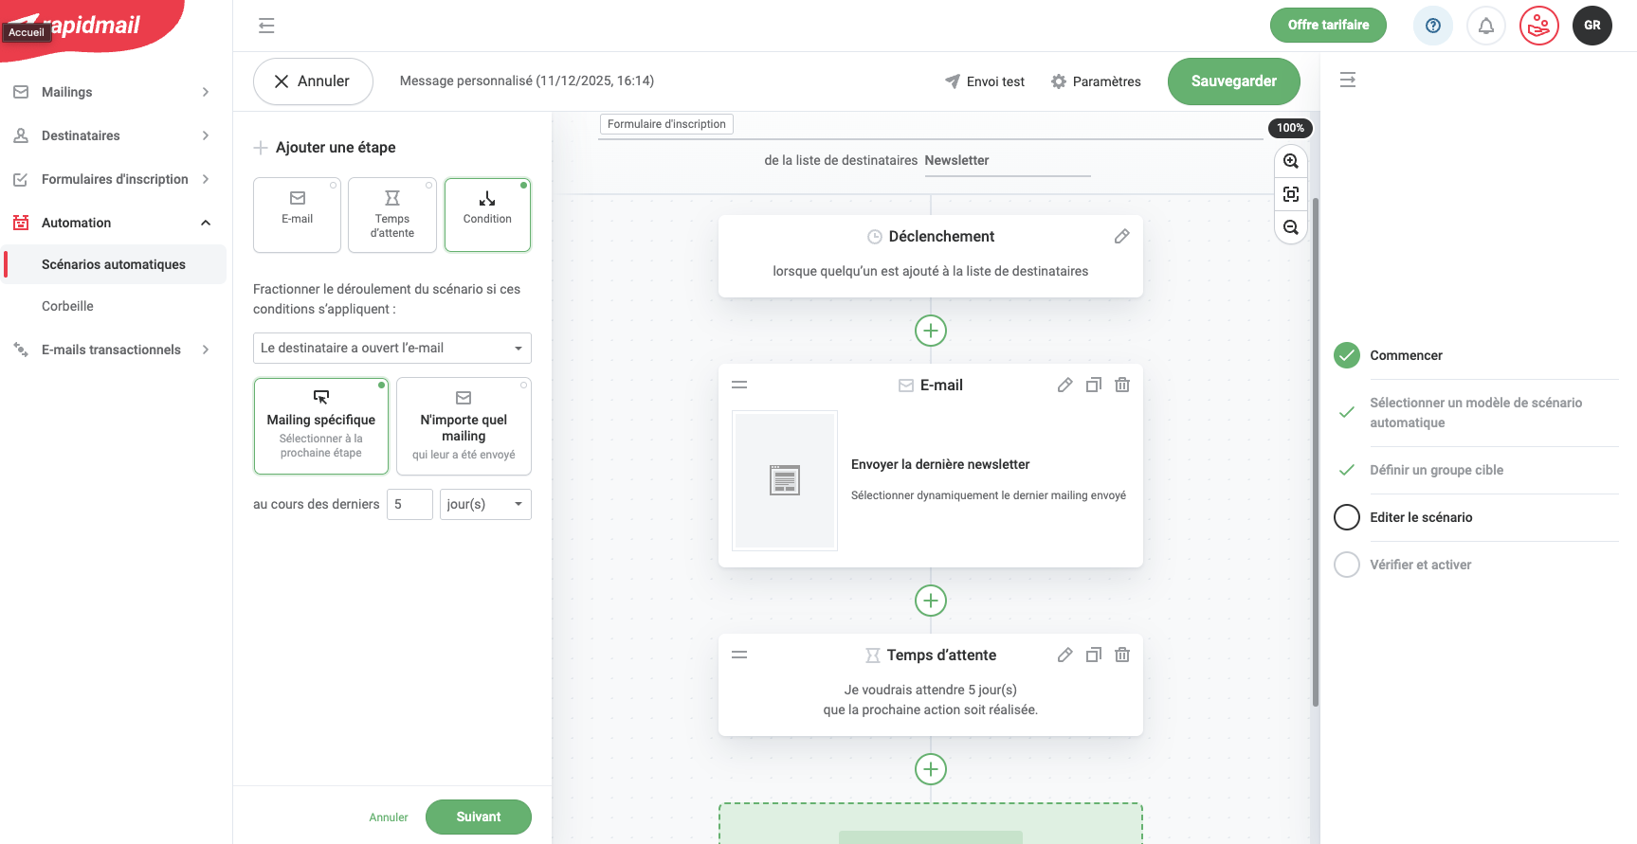This screenshot has width=1637, height=844.
Task: Click the green Suivant button
Action: (478, 817)
